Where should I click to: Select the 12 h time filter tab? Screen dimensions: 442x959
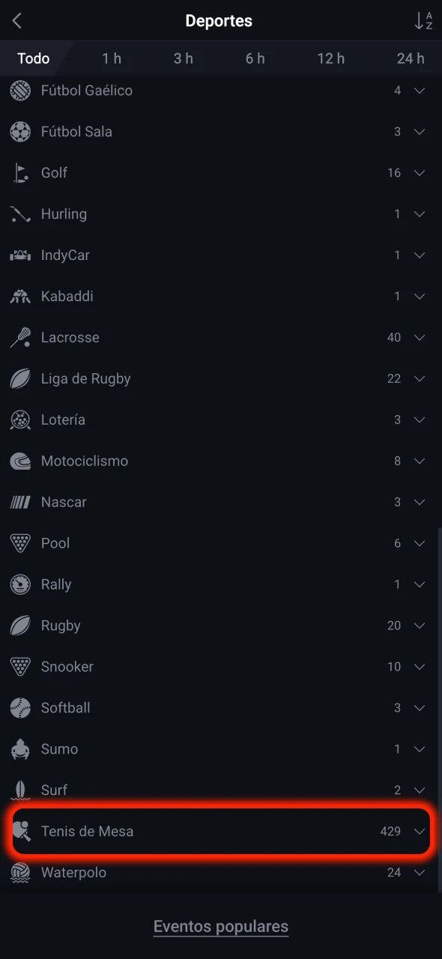tap(330, 58)
